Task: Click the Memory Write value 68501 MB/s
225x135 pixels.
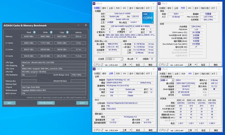Action: pyautogui.click(x=45, y=36)
